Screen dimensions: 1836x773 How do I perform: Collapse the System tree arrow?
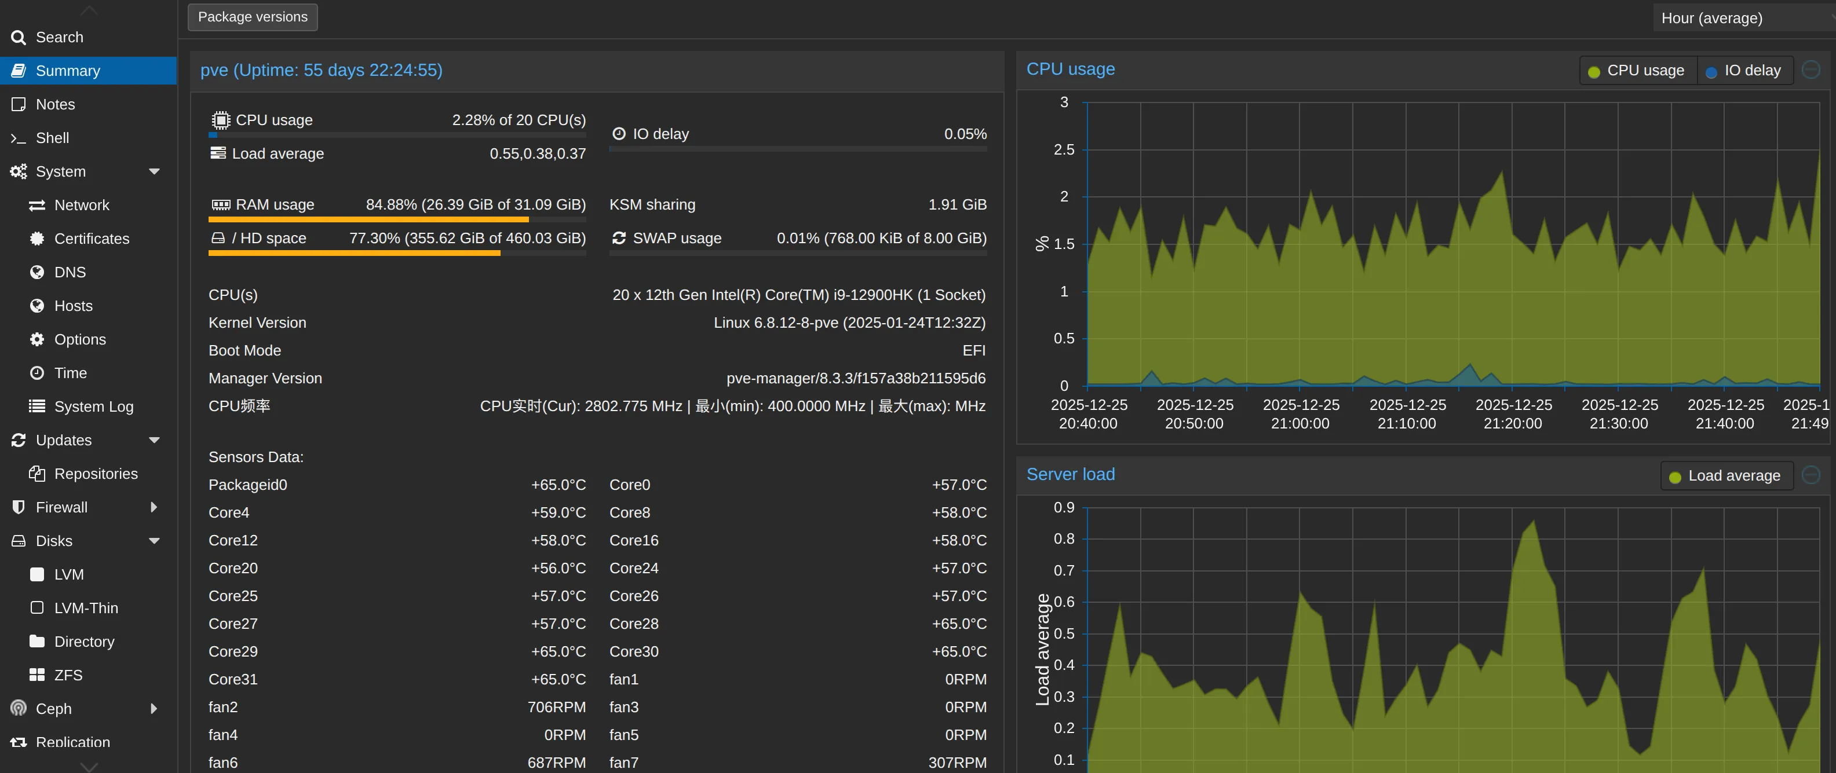[x=154, y=172]
